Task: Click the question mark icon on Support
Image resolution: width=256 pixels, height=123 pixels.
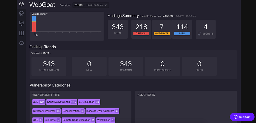Action: (235, 117)
